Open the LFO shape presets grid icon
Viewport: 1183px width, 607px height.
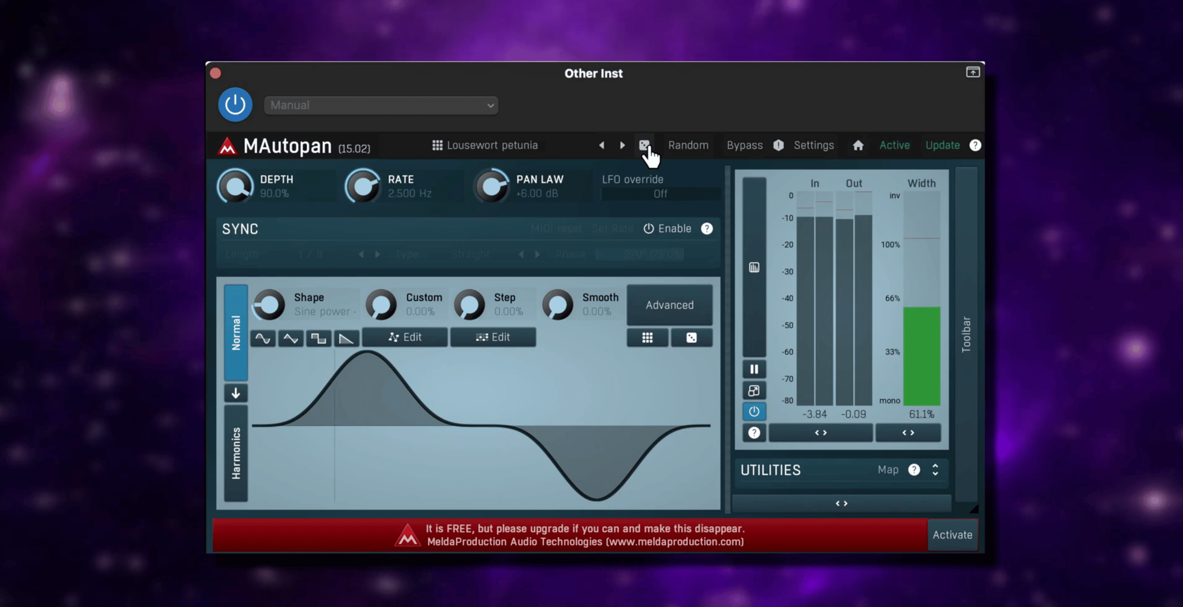648,338
